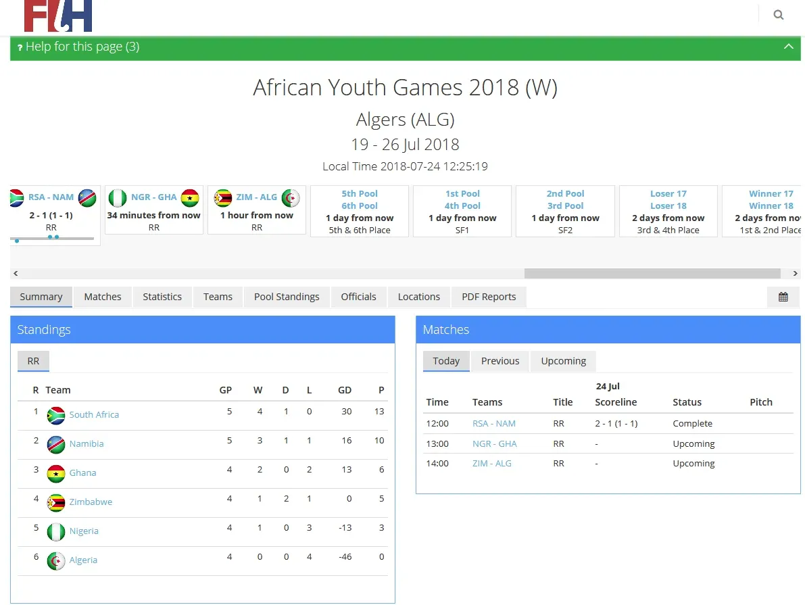Collapse the help panel chevron
Screen dimensions: 805x605
tap(788, 47)
